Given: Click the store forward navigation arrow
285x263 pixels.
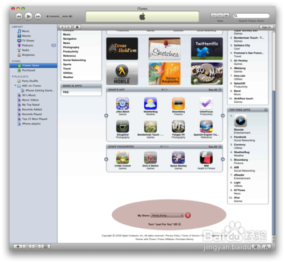Looking at the screenshot, I should tap(68, 27).
